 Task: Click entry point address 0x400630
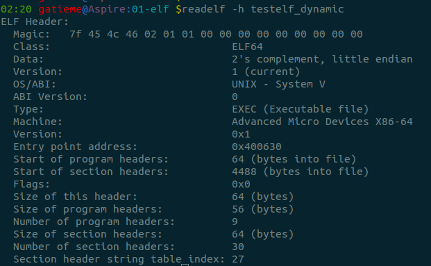(x=257, y=147)
